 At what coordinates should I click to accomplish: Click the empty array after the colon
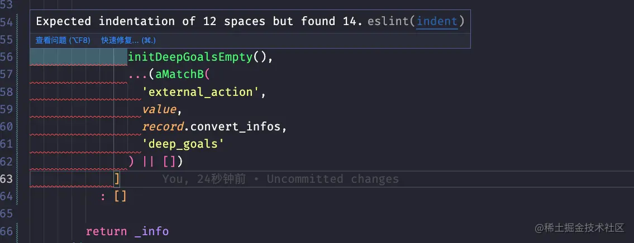point(120,196)
